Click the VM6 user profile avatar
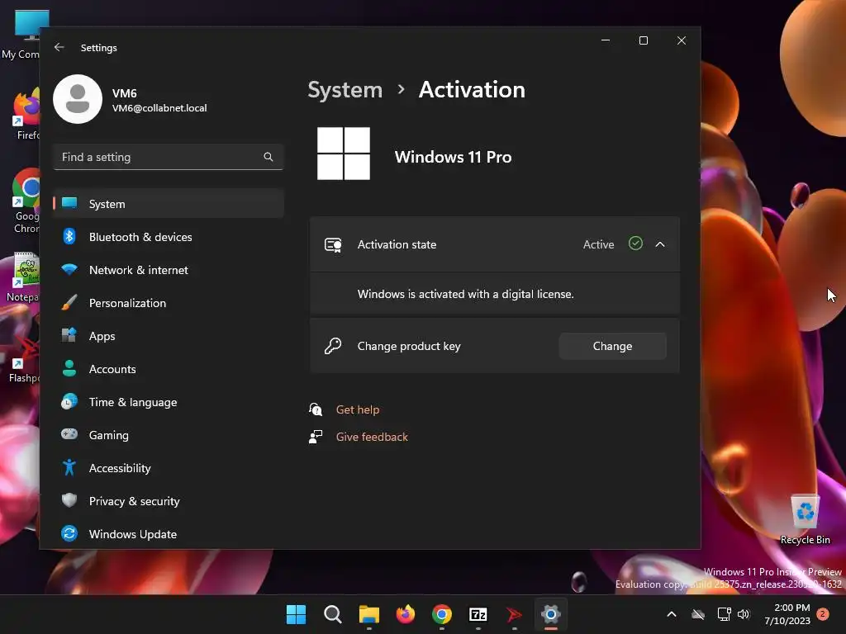 pyautogui.click(x=78, y=99)
